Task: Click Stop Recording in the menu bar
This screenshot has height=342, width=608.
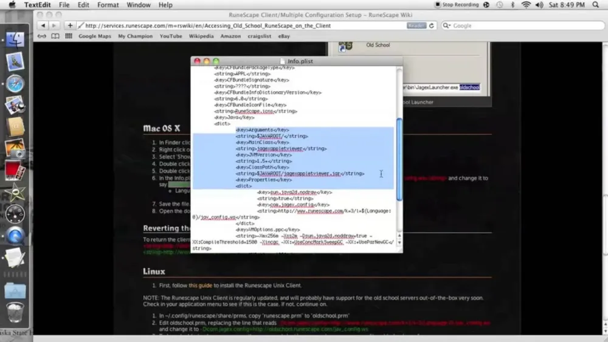Action: (x=457, y=5)
